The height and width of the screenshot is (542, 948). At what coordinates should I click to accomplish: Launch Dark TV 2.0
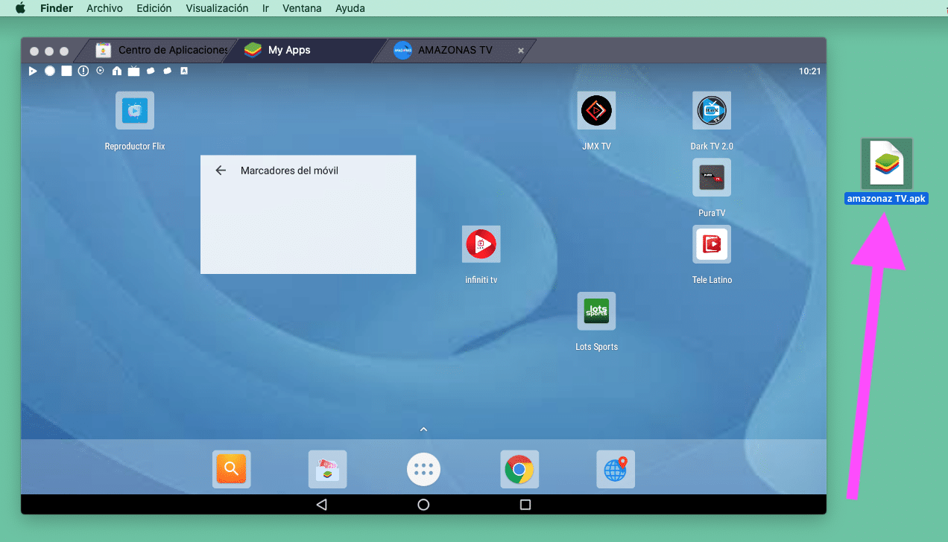tap(712, 109)
